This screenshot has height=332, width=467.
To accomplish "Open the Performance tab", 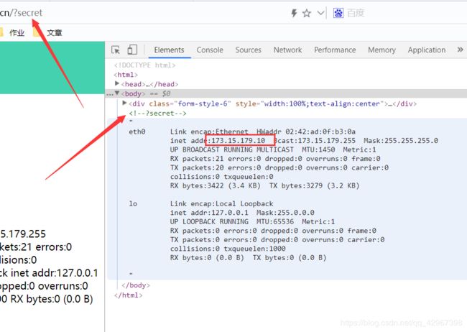I will click(335, 50).
